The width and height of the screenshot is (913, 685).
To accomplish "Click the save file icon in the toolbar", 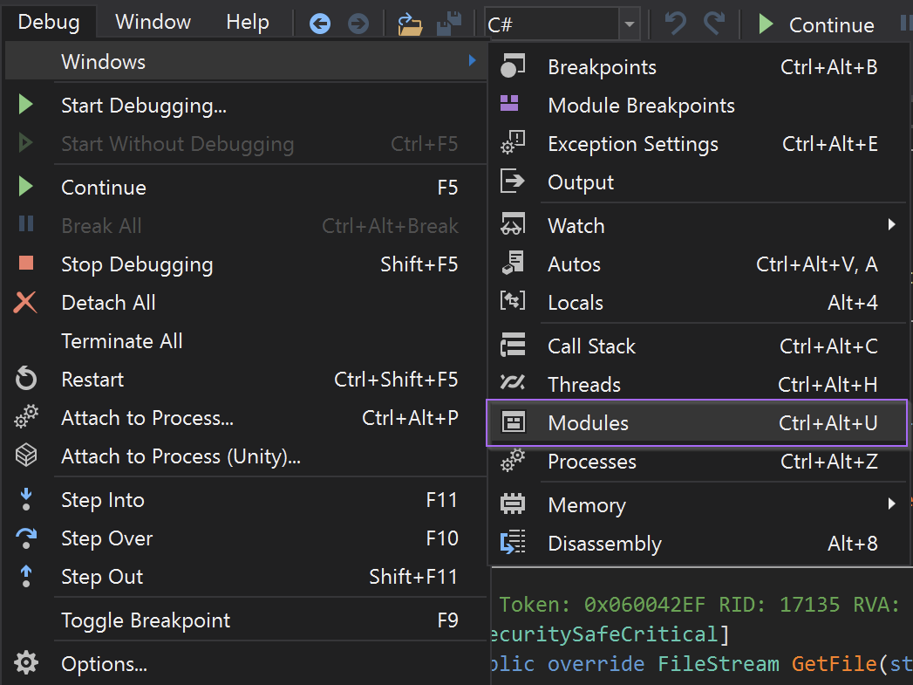I will tap(448, 24).
